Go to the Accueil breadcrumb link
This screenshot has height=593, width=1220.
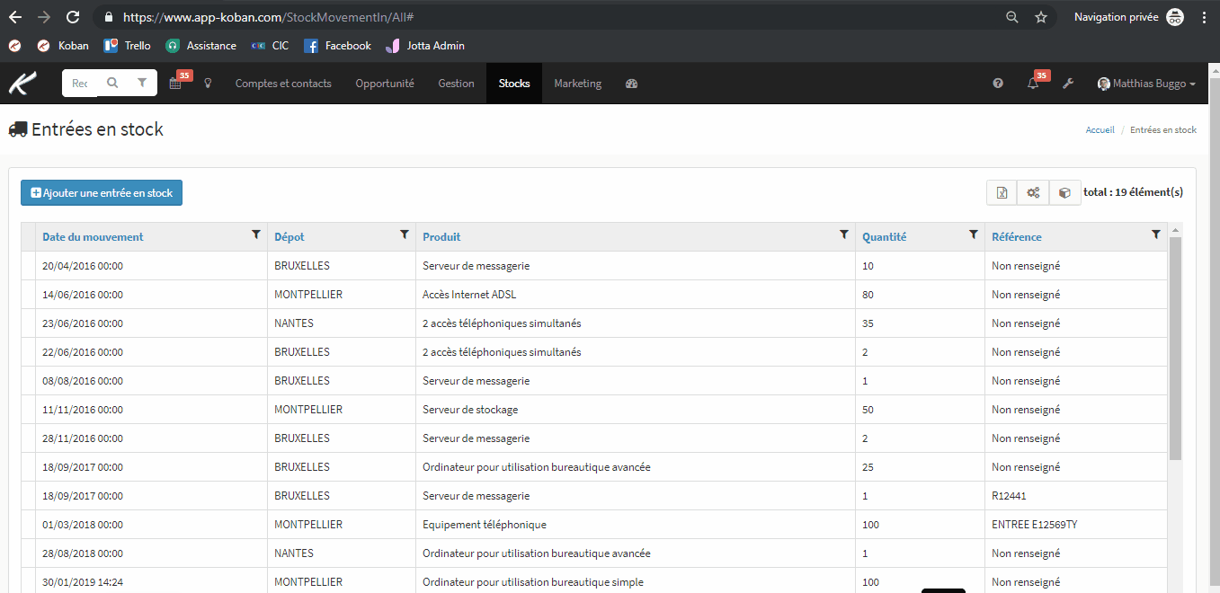point(1100,130)
